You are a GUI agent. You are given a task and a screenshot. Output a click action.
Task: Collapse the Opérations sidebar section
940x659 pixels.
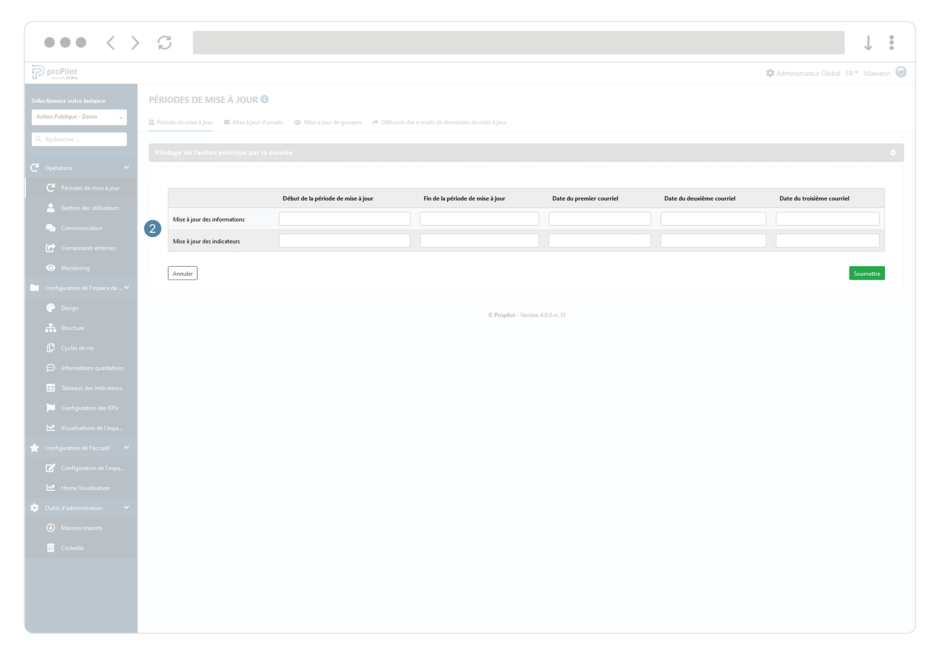pos(126,168)
